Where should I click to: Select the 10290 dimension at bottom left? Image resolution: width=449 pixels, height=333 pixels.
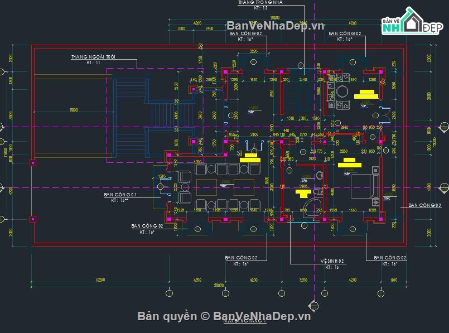coord(102,279)
